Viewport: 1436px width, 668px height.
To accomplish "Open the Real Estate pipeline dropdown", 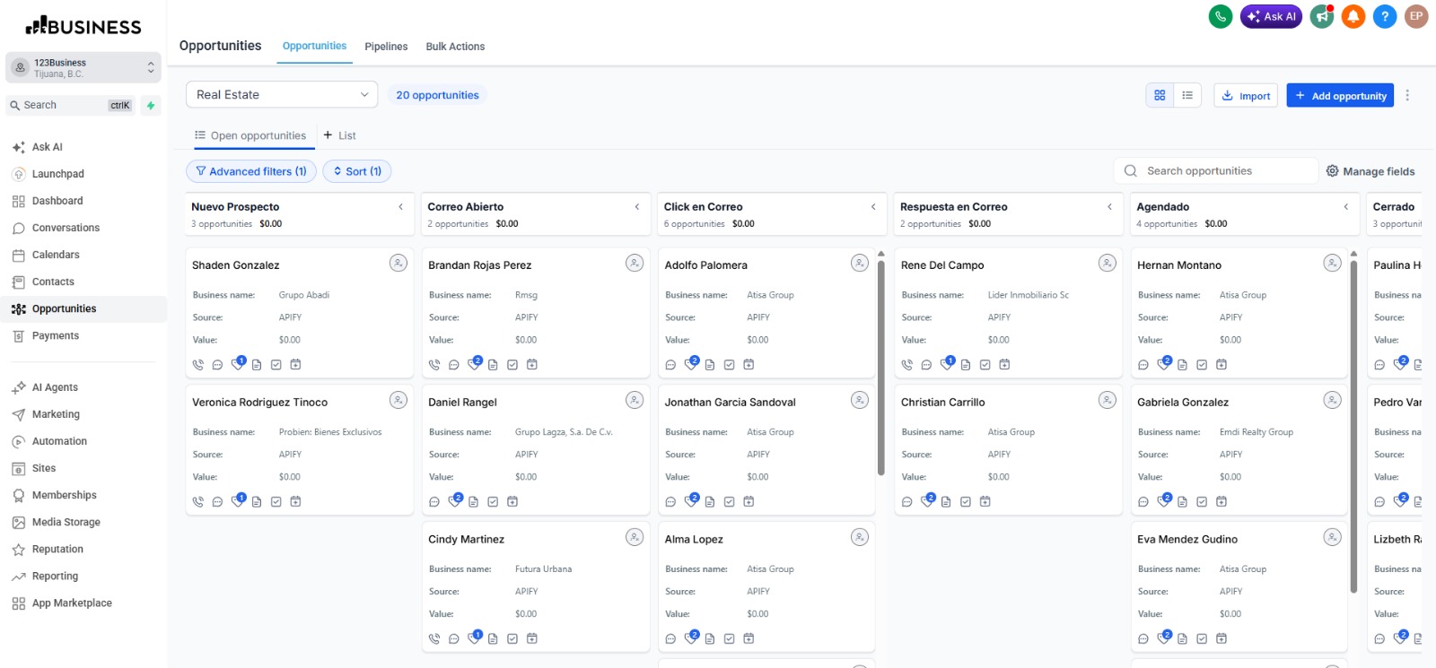I will [283, 94].
